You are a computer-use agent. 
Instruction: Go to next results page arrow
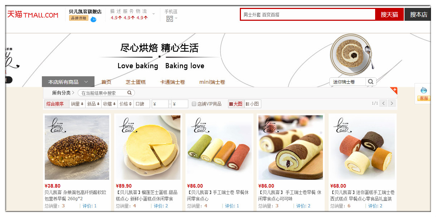point(392,103)
